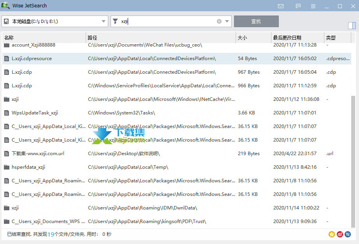The width and height of the screenshot is (359, 244).
Task: Click the filter funnel icon in search box
Action: pos(115,21)
